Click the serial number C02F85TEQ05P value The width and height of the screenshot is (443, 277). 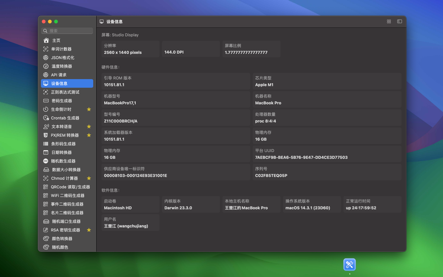pos(271,175)
